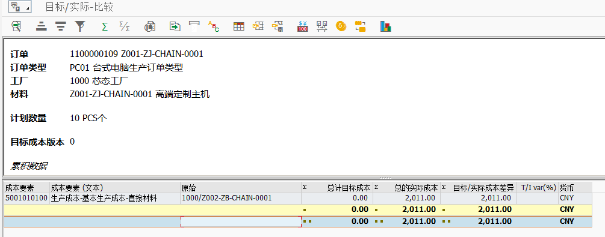Open print preview icon
This screenshot has height=237, width=605.
(150, 26)
